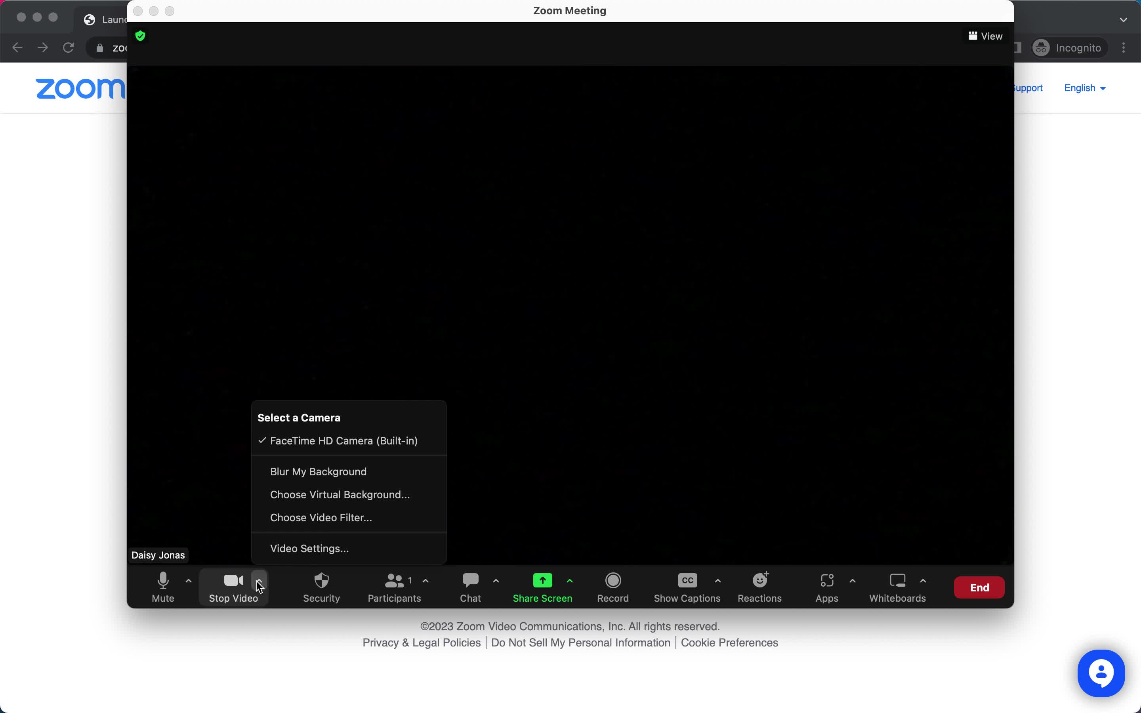This screenshot has height=713, width=1141.
Task: Click the Participants count label
Action: tap(410, 581)
